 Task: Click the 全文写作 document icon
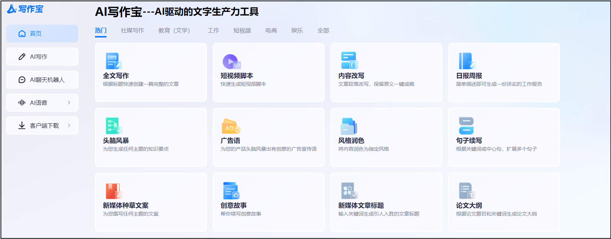(114, 61)
